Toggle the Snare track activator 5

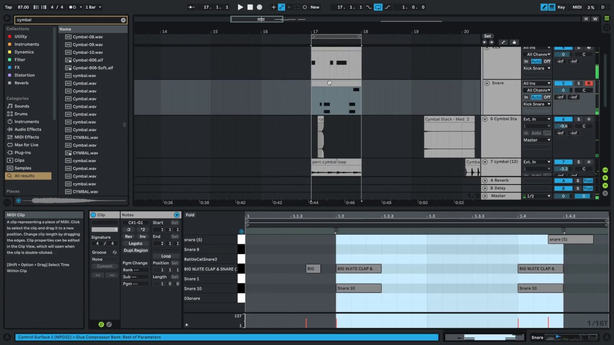click(563, 83)
